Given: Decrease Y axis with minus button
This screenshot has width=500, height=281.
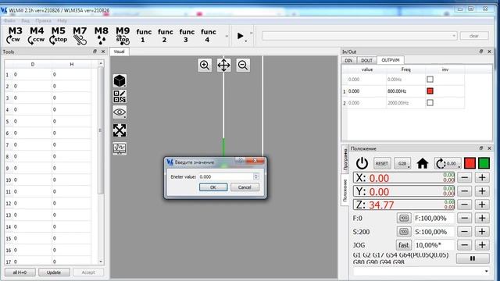Looking at the screenshot, I should [465, 191].
